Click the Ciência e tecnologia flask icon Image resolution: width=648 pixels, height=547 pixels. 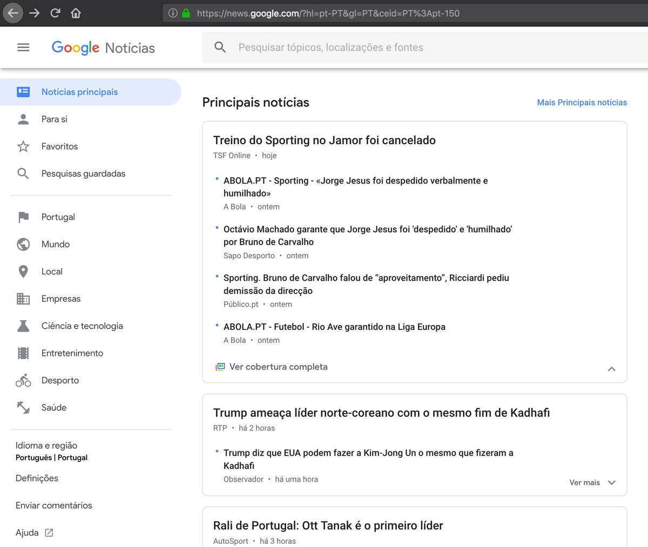23,326
